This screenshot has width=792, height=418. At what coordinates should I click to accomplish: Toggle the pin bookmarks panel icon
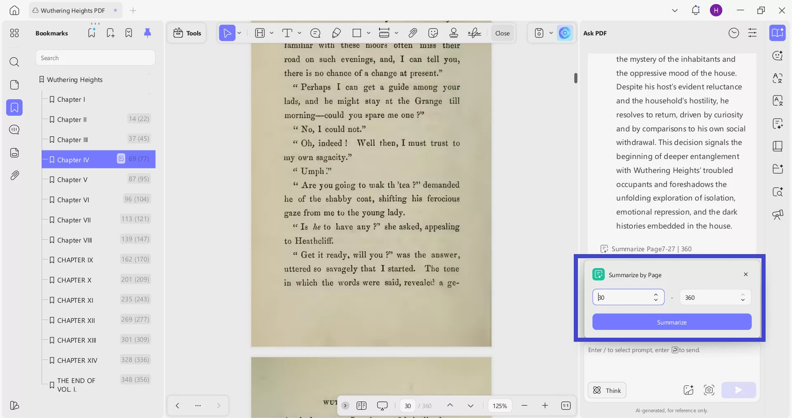click(147, 33)
